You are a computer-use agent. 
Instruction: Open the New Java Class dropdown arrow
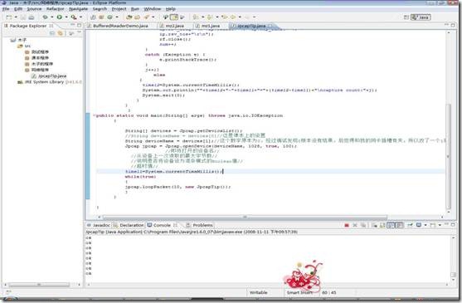click(x=117, y=17)
